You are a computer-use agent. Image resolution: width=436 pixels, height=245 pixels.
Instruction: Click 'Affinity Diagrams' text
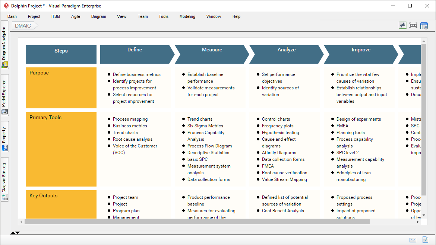(279, 153)
